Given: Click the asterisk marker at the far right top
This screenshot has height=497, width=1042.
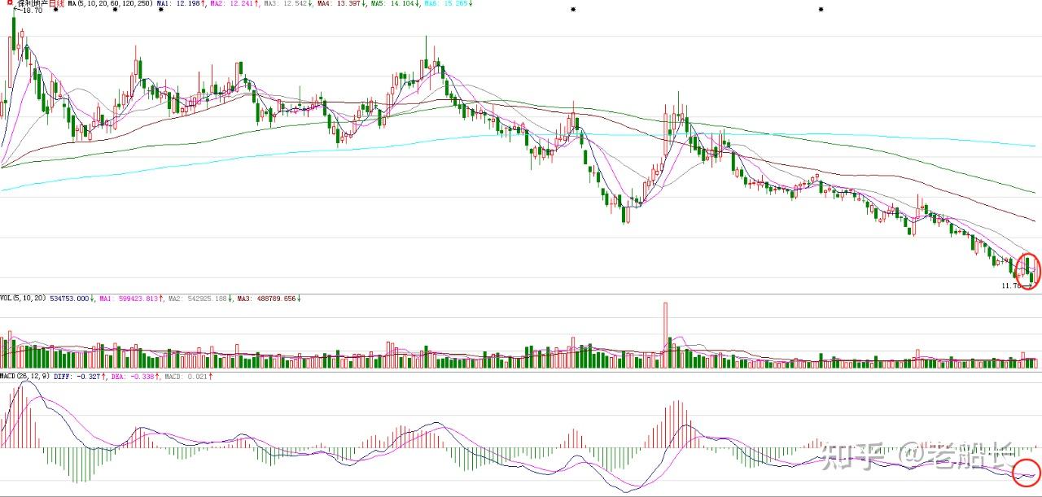Looking at the screenshot, I should tap(821, 10).
